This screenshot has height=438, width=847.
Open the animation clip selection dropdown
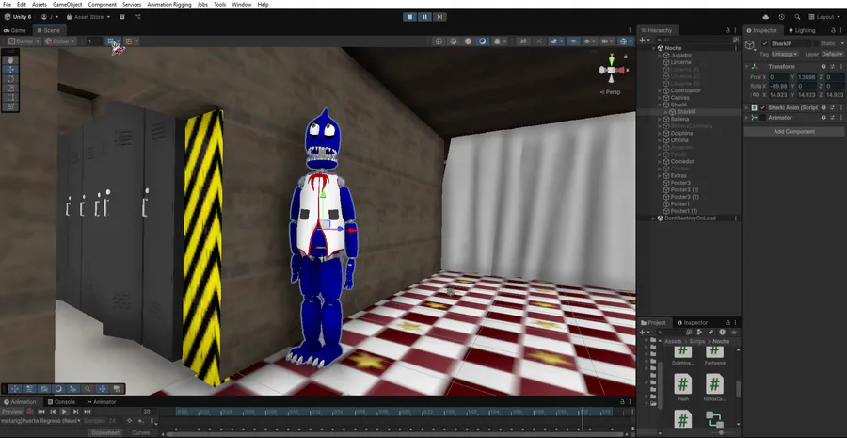click(x=41, y=421)
